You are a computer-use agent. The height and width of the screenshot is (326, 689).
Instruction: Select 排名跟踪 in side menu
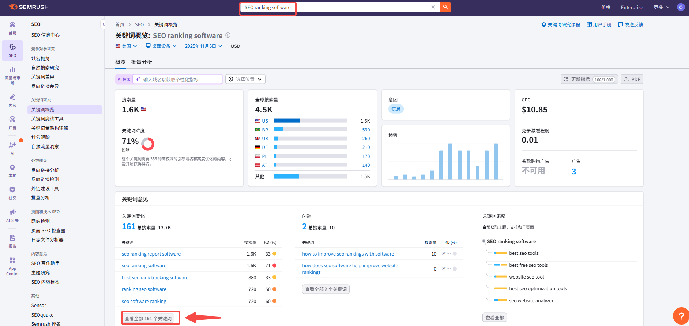41,137
